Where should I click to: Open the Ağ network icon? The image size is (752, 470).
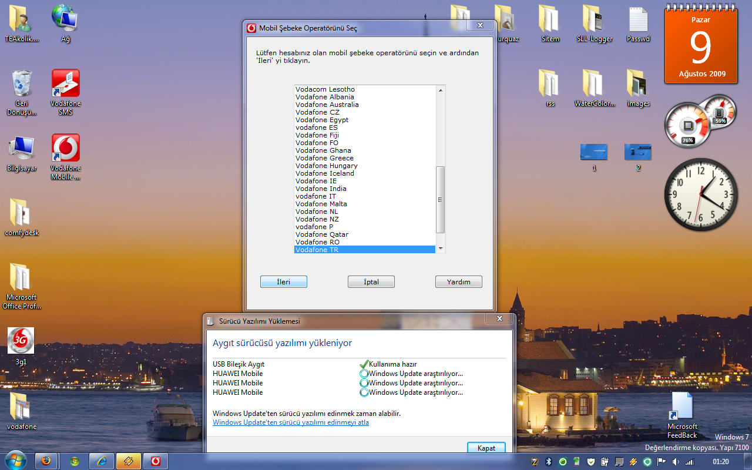(x=65, y=23)
